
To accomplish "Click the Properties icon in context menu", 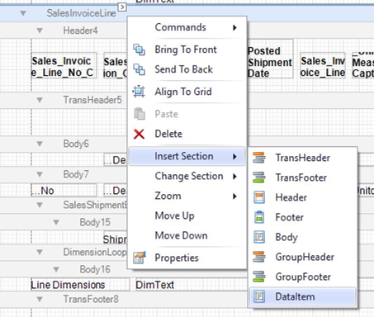I will [140, 258].
